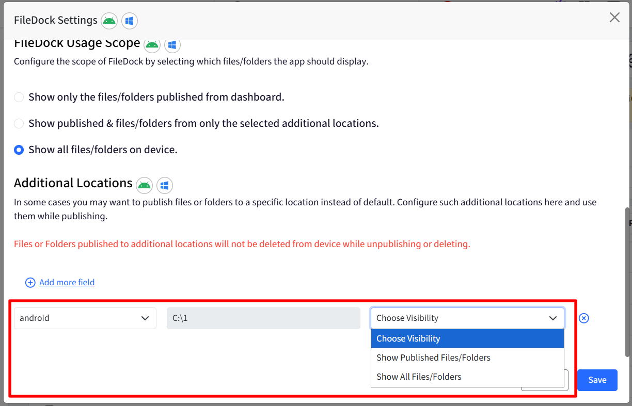Select 'Show published & files/folders from only selected locations'

(19, 123)
